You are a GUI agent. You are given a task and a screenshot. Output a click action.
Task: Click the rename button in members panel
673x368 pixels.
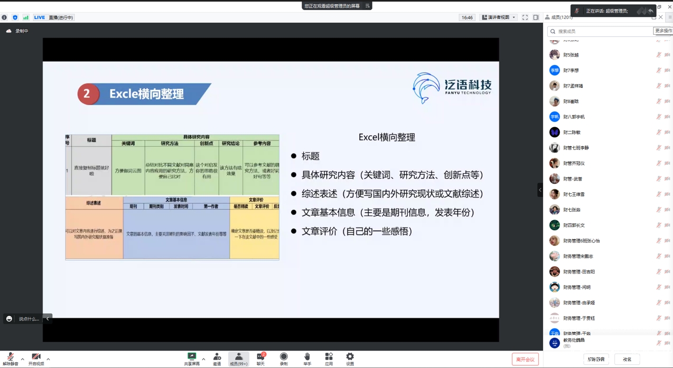(x=627, y=360)
